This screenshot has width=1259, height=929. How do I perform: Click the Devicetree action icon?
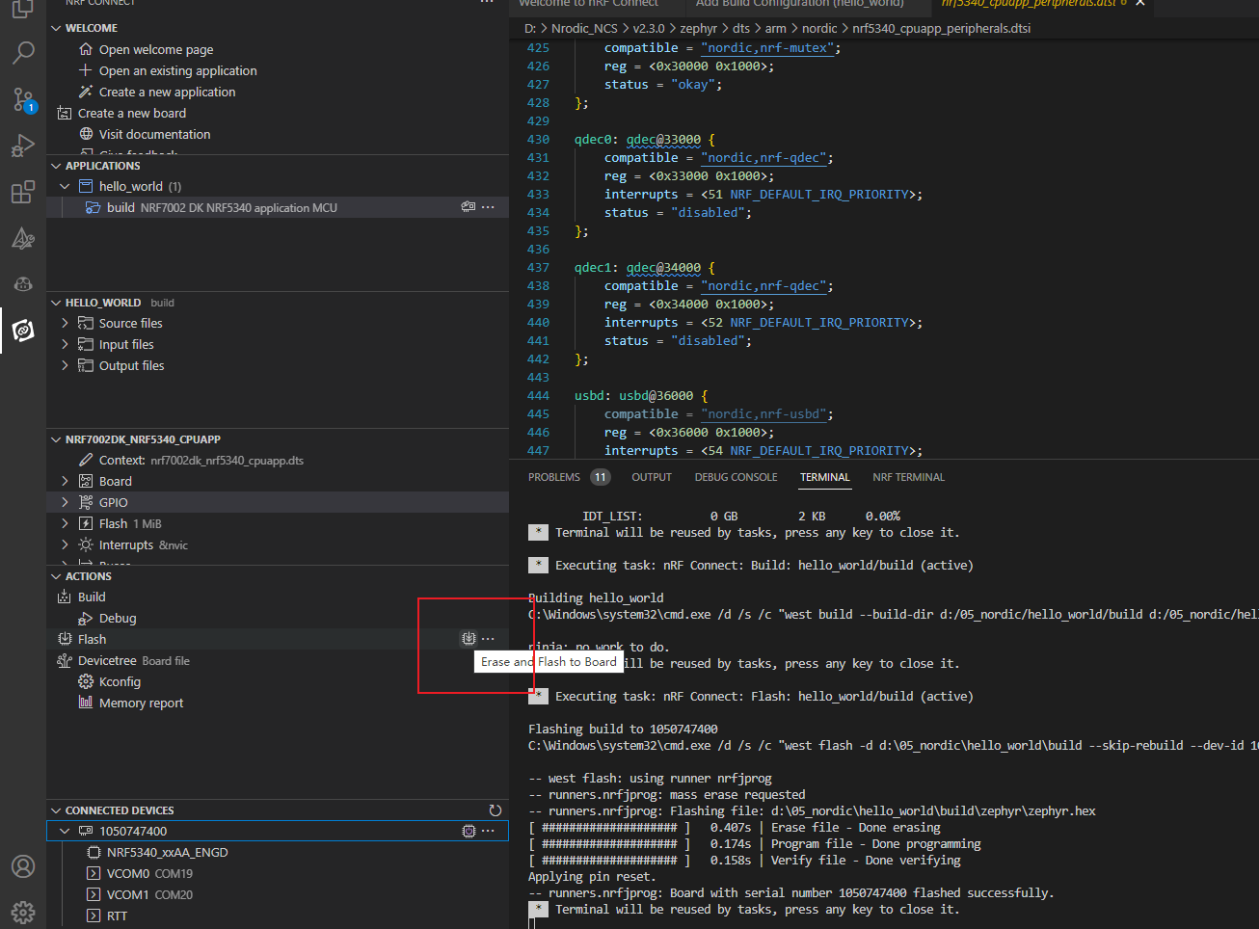65,661
